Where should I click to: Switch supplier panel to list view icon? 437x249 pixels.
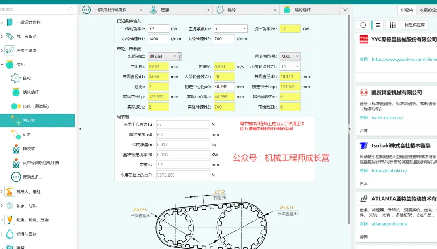click(378, 25)
